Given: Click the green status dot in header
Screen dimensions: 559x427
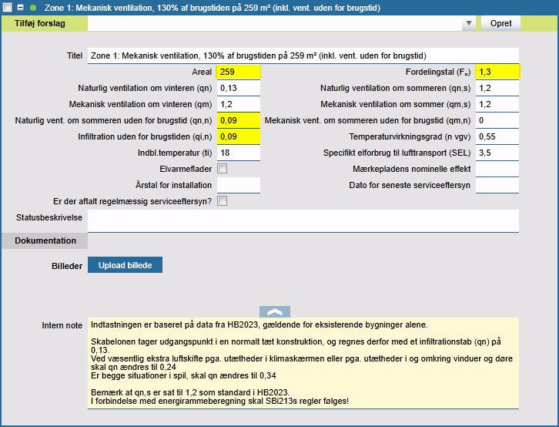Looking at the screenshot, I should [33, 7].
